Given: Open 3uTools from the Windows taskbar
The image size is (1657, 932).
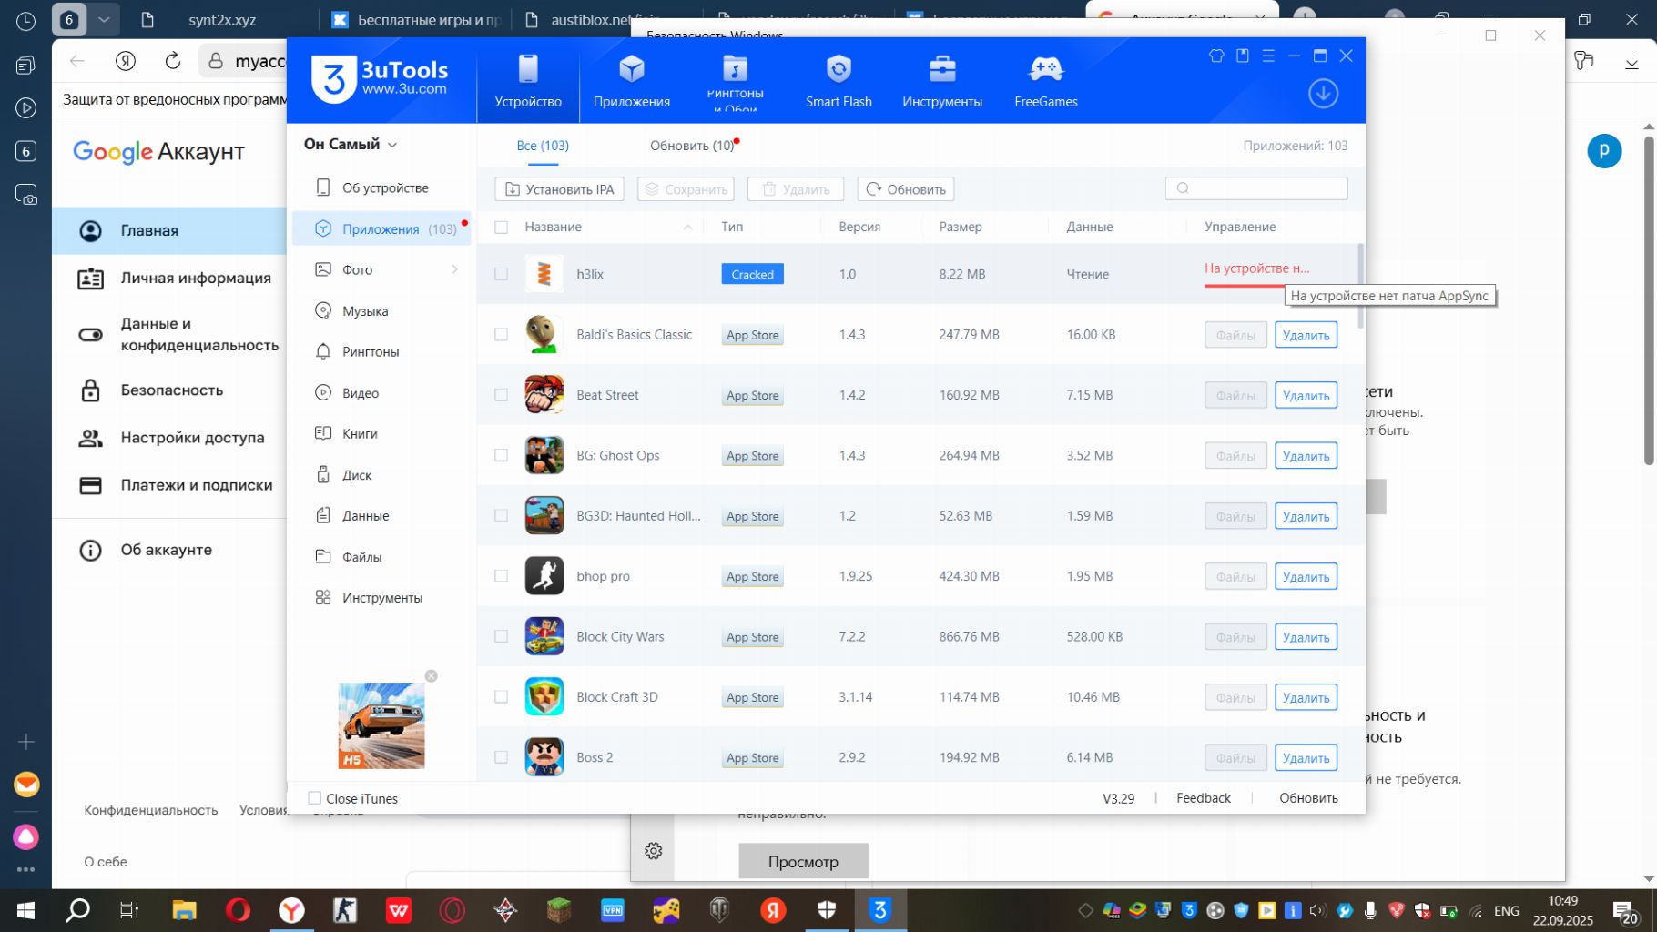Looking at the screenshot, I should (879, 910).
